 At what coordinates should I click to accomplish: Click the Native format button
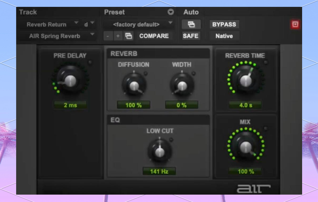224,36
